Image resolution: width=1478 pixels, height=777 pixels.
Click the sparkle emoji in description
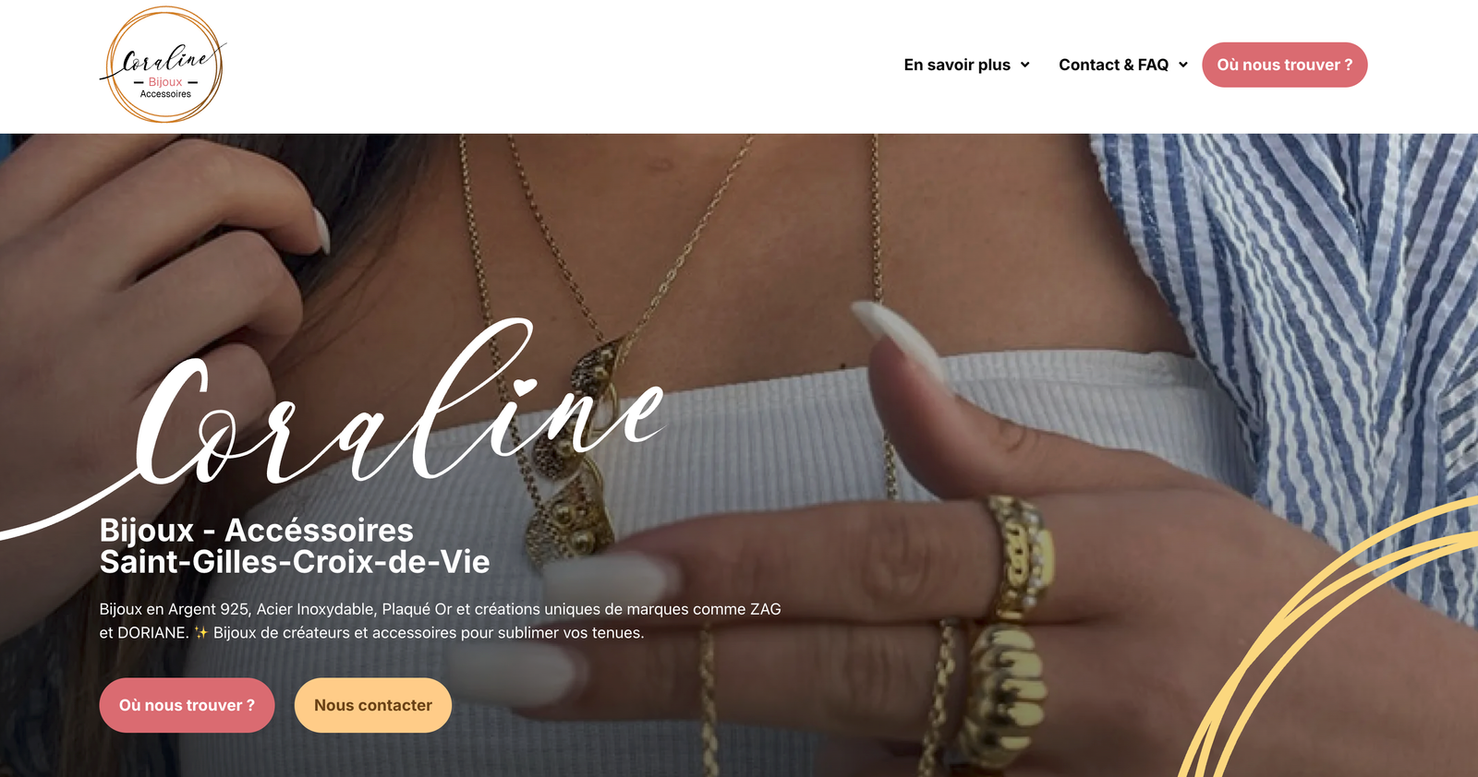point(200,633)
